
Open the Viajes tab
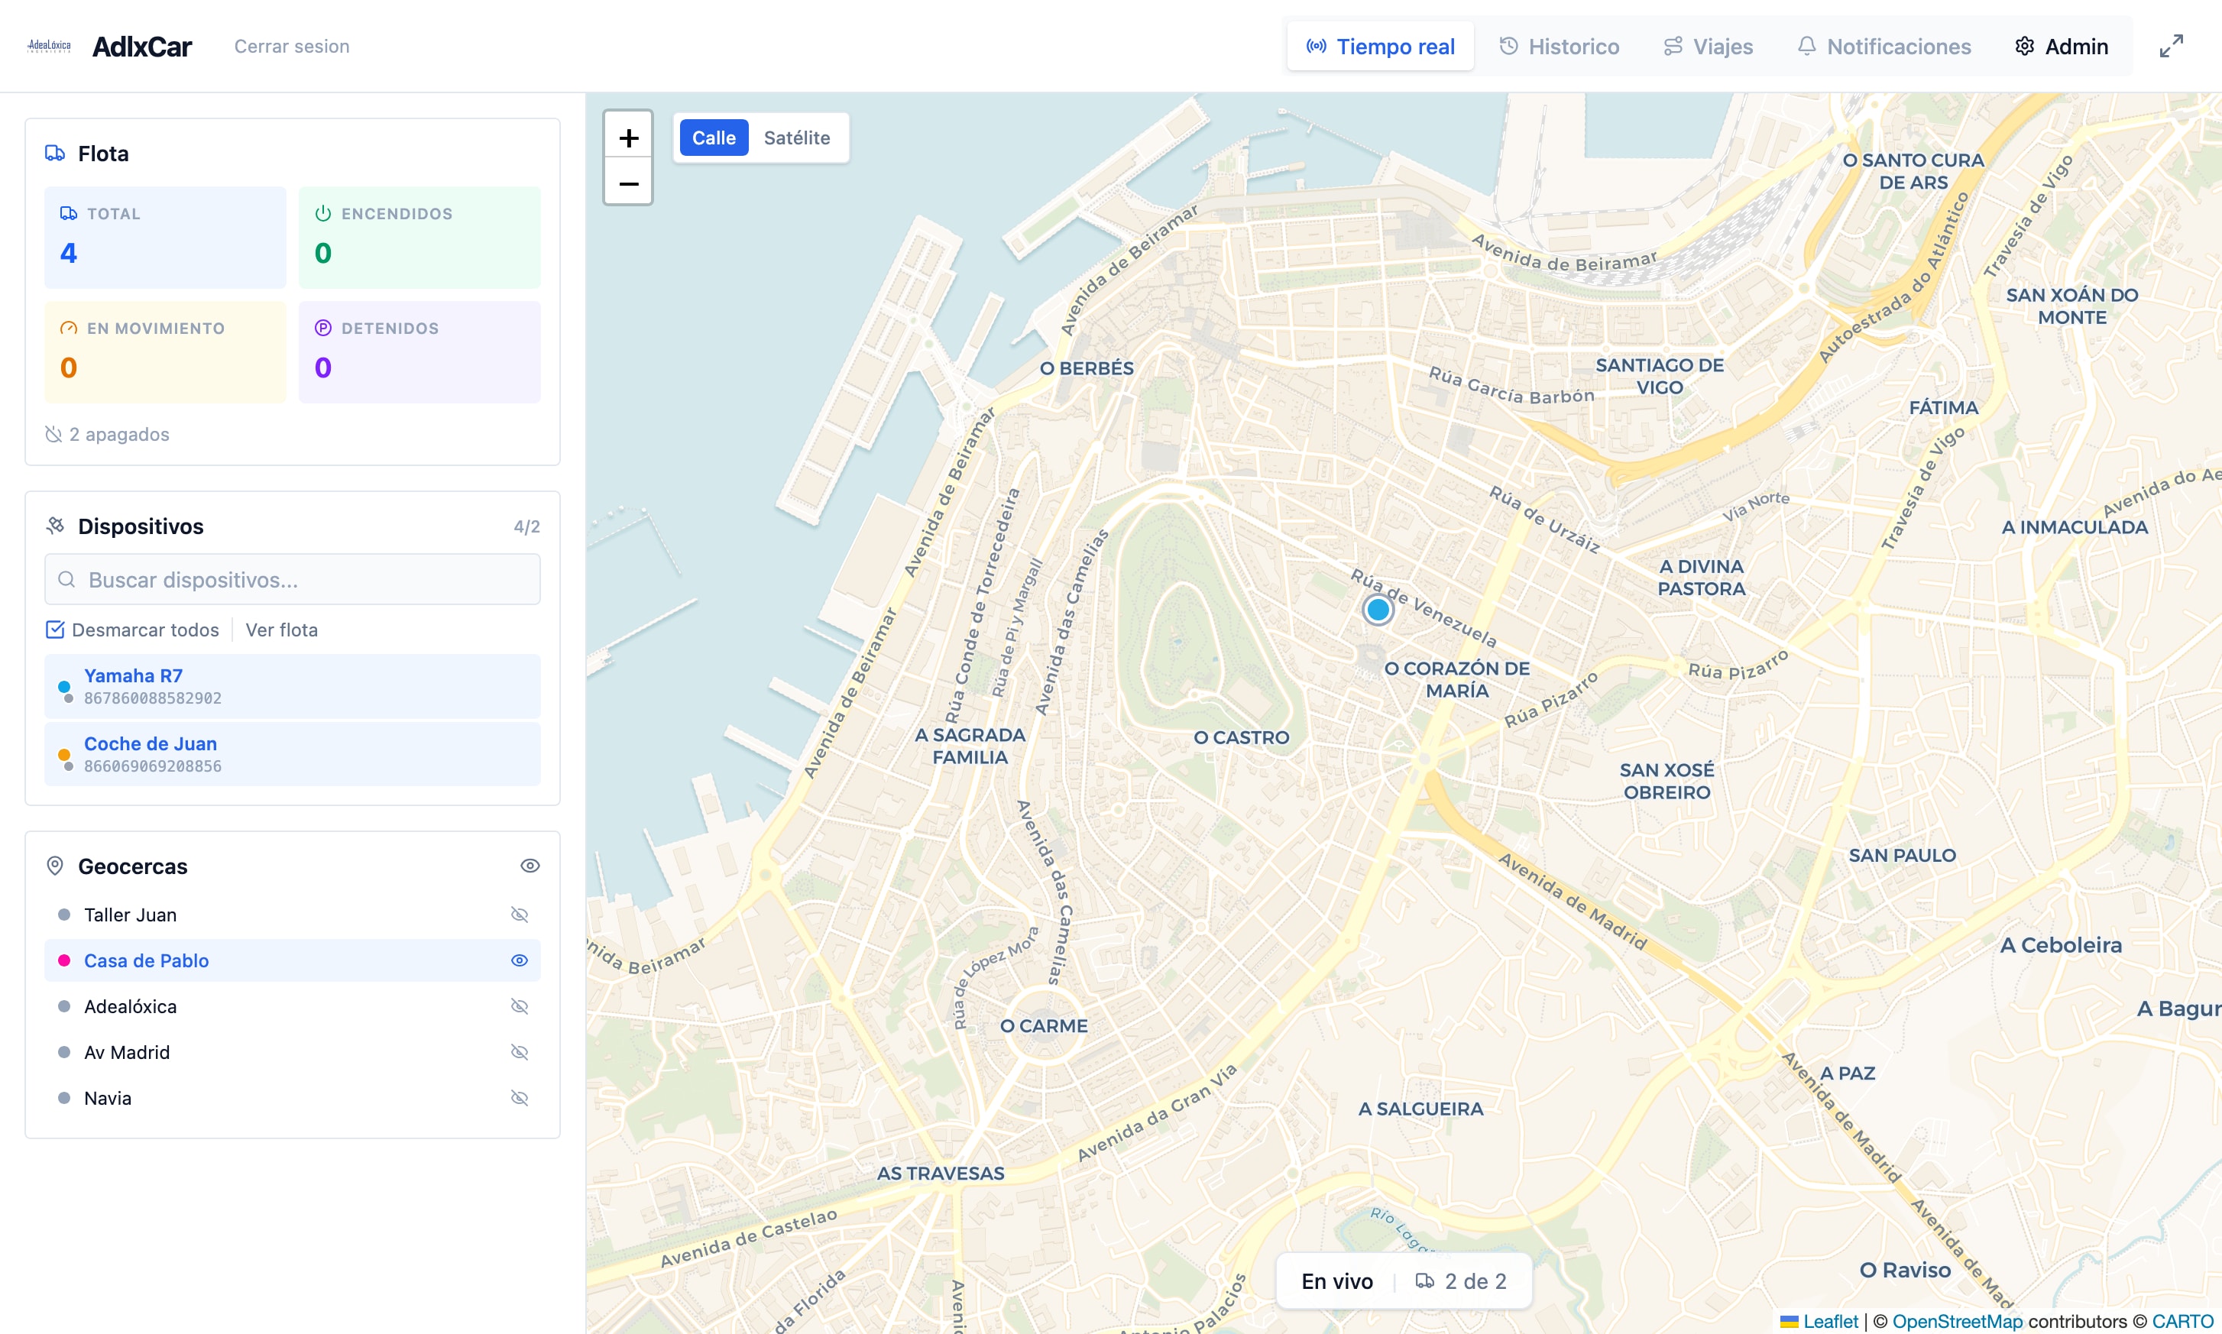(1708, 47)
